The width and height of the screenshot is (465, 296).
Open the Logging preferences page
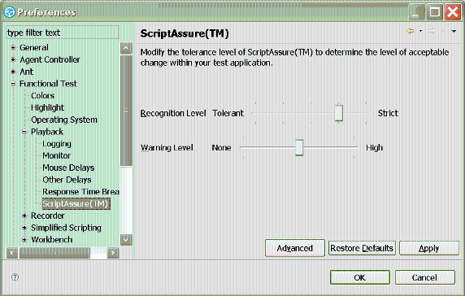click(x=57, y=144)
